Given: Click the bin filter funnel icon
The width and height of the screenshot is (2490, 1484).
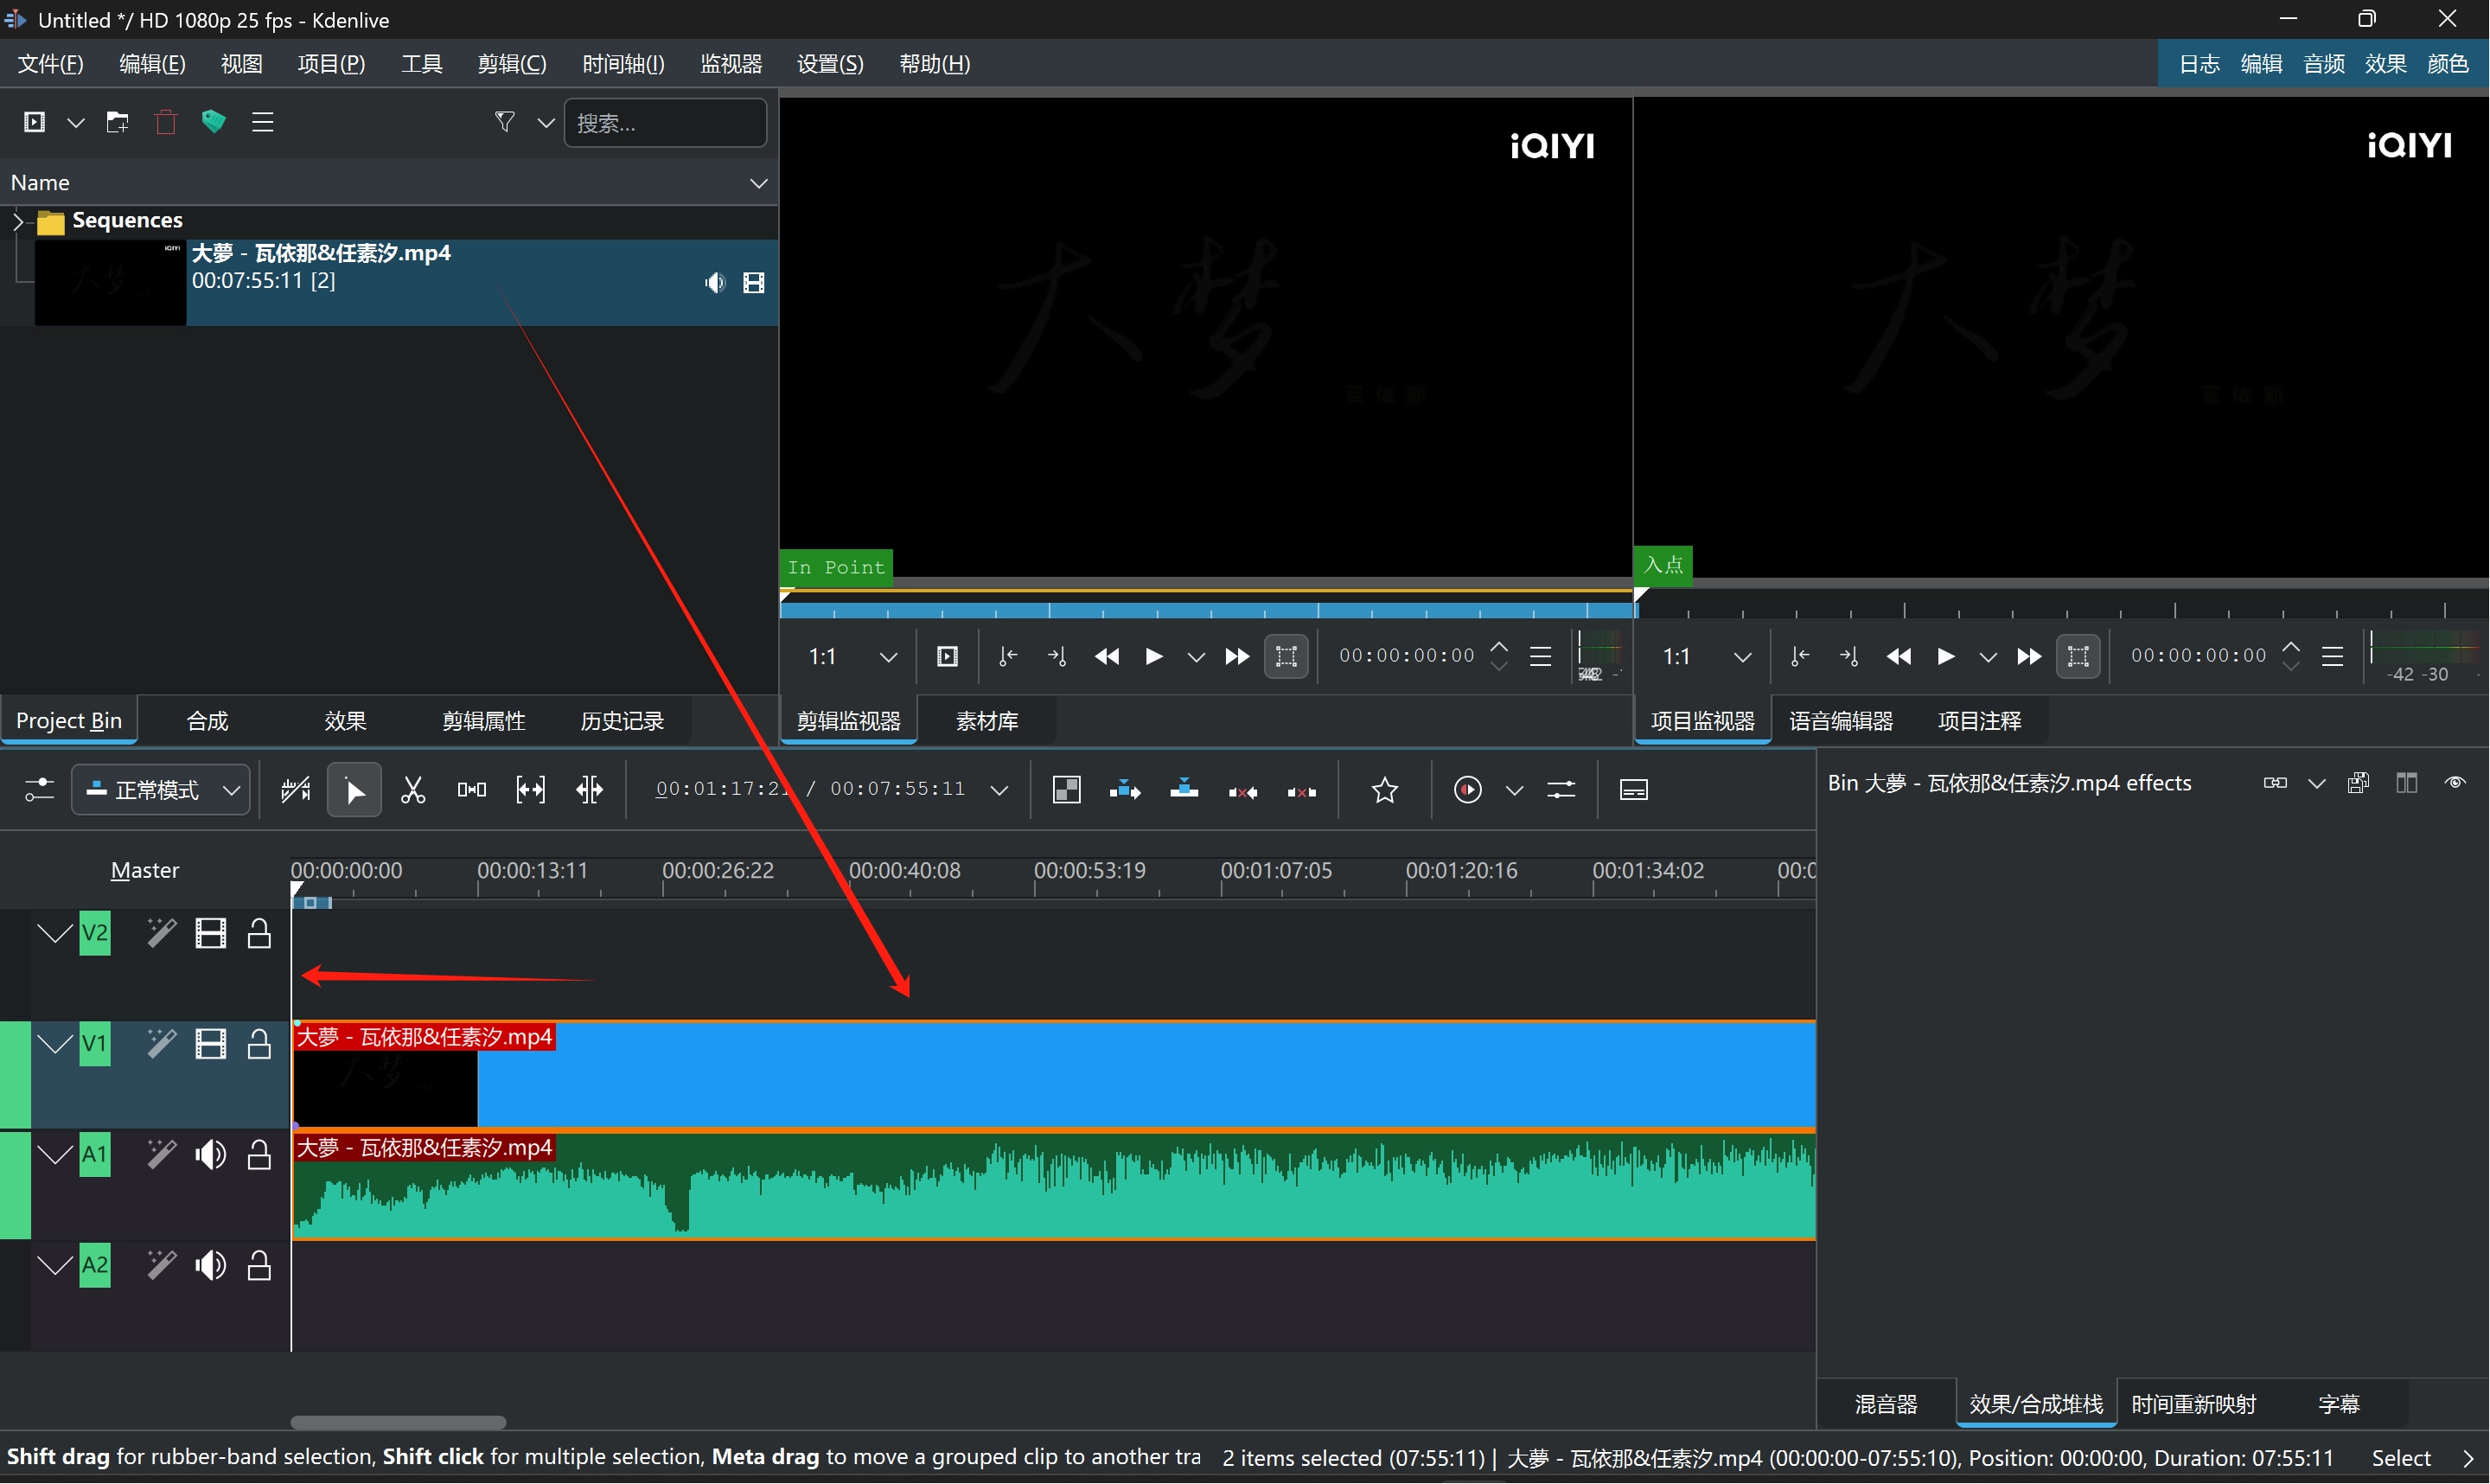Looking at the screenshot, I should (x=505, y=122).
